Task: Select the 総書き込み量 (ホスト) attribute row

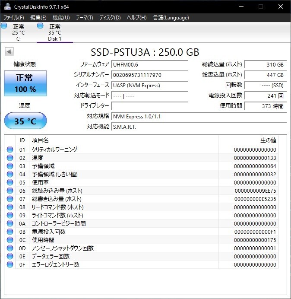Action: pyautogui.click(x=142, y=199)
